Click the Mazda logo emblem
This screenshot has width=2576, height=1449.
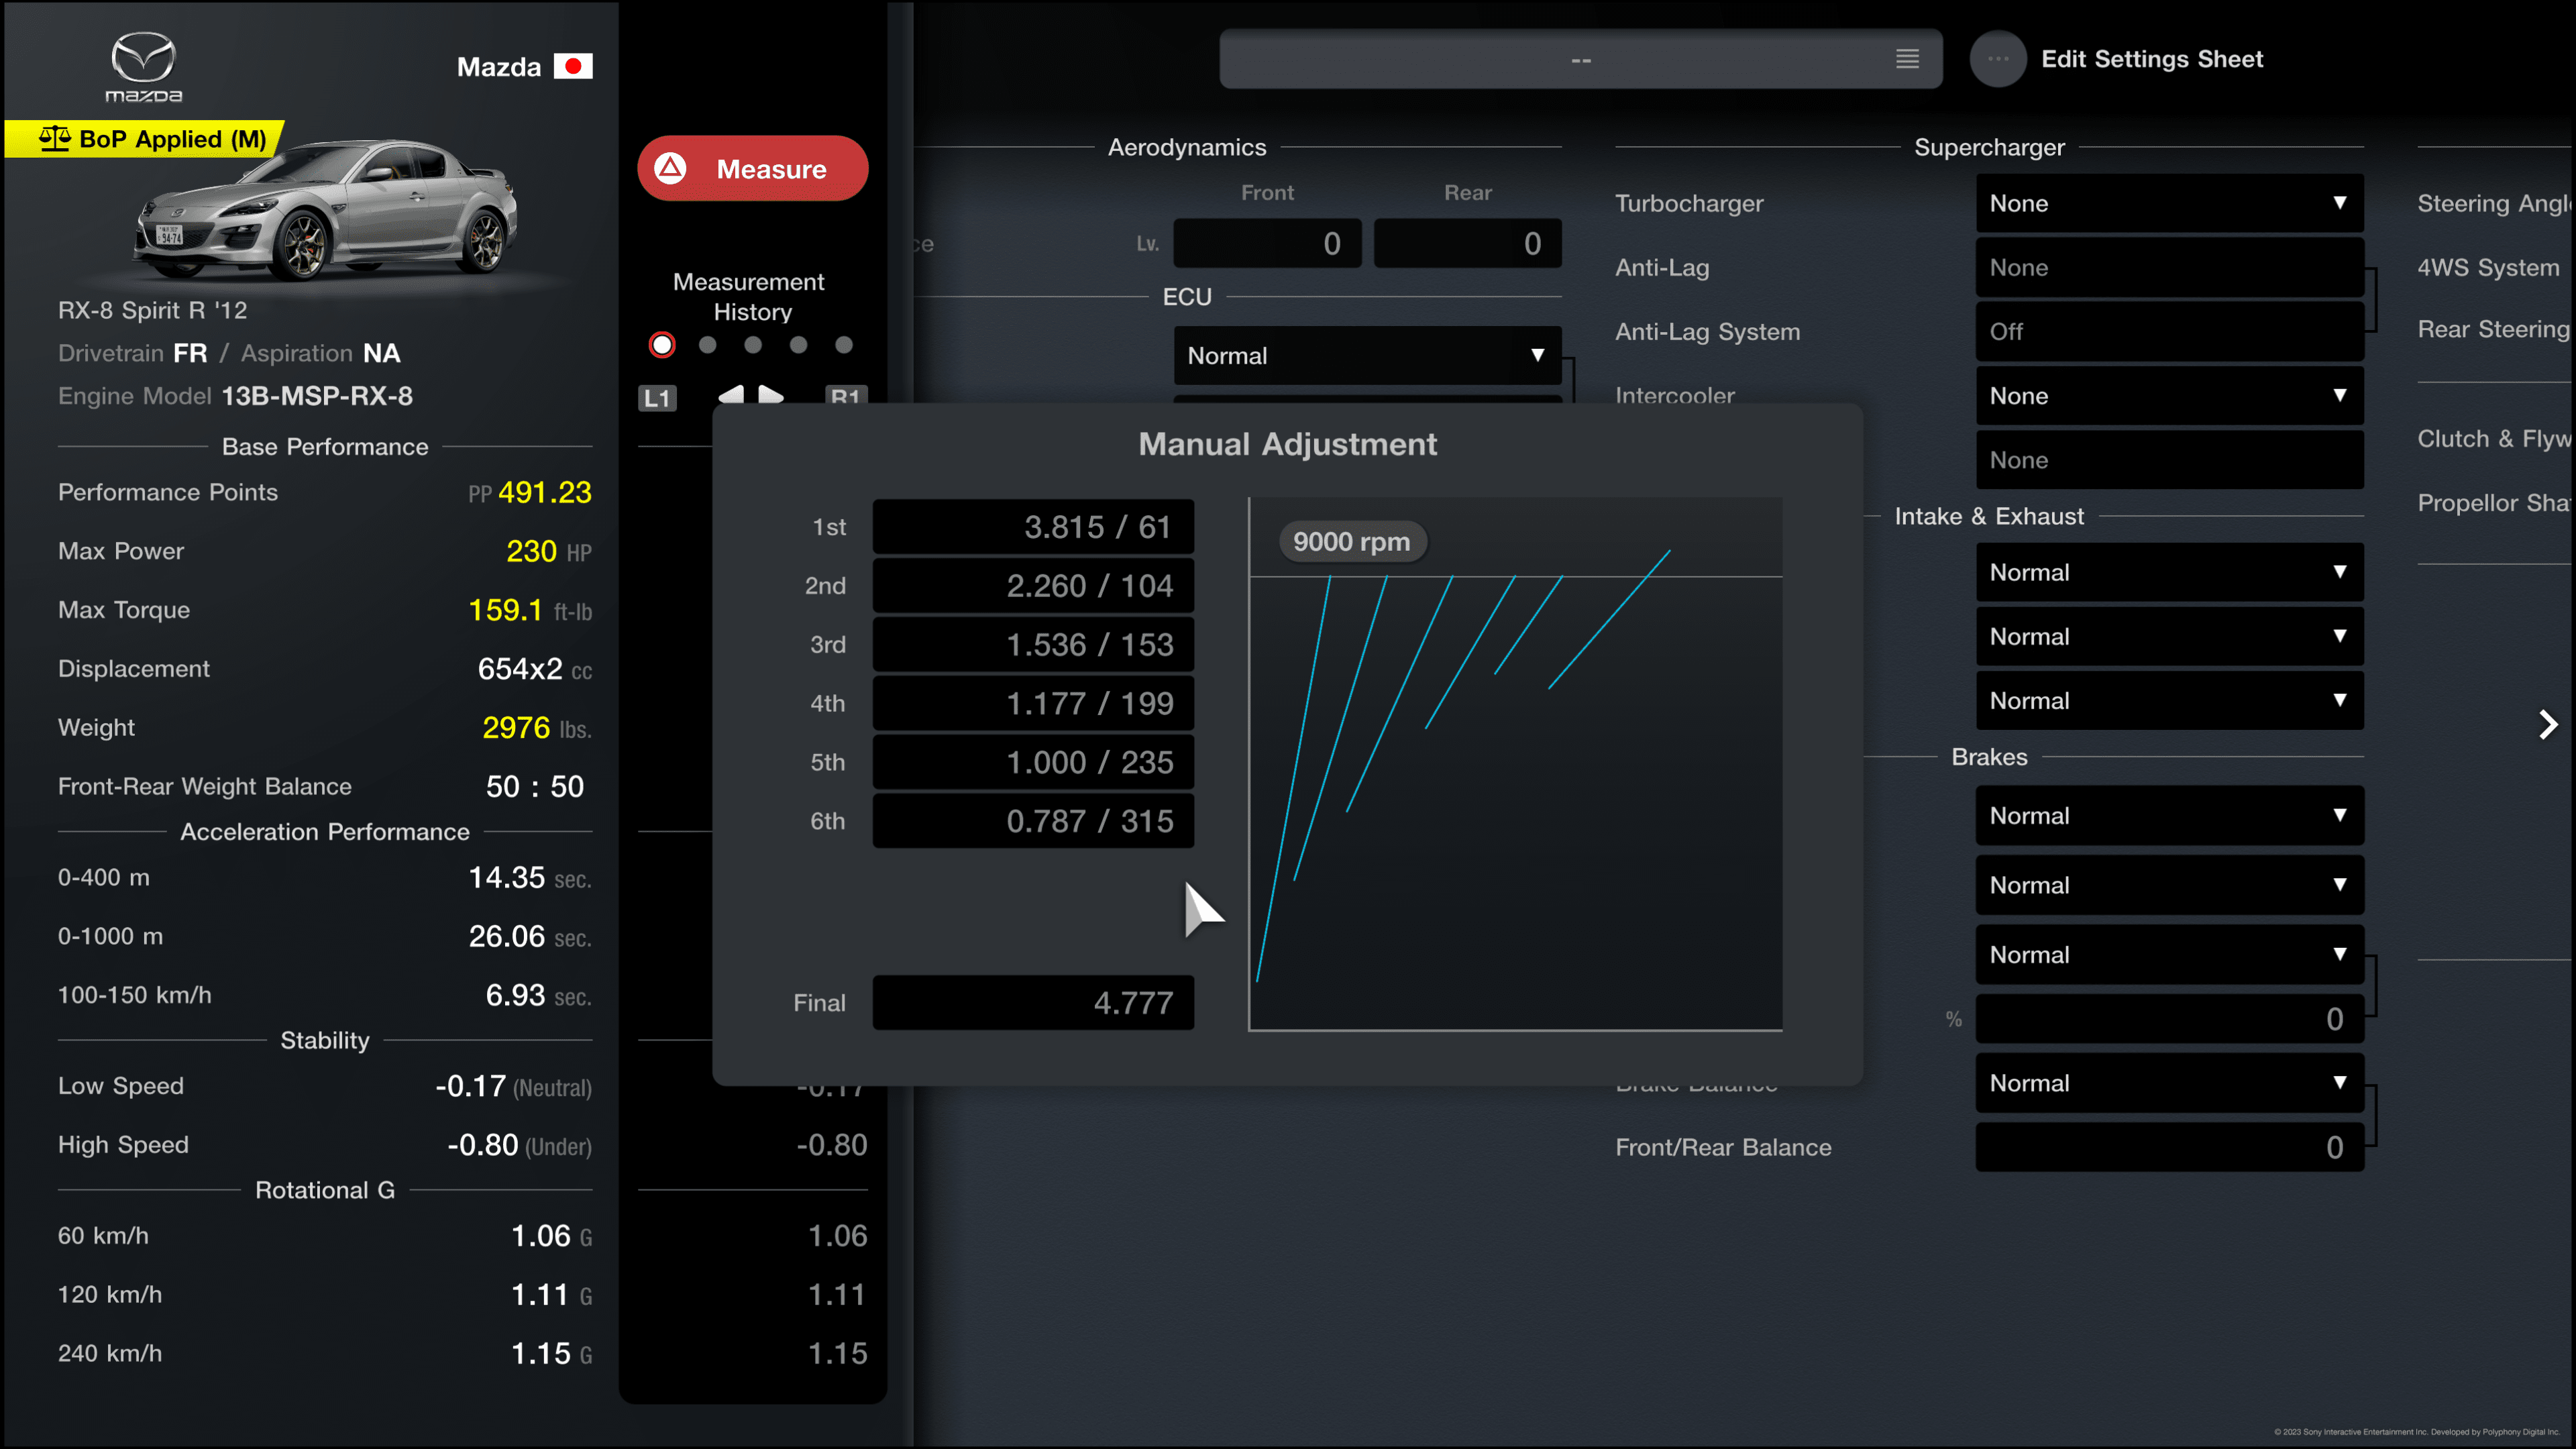click(x=144, y=66)
